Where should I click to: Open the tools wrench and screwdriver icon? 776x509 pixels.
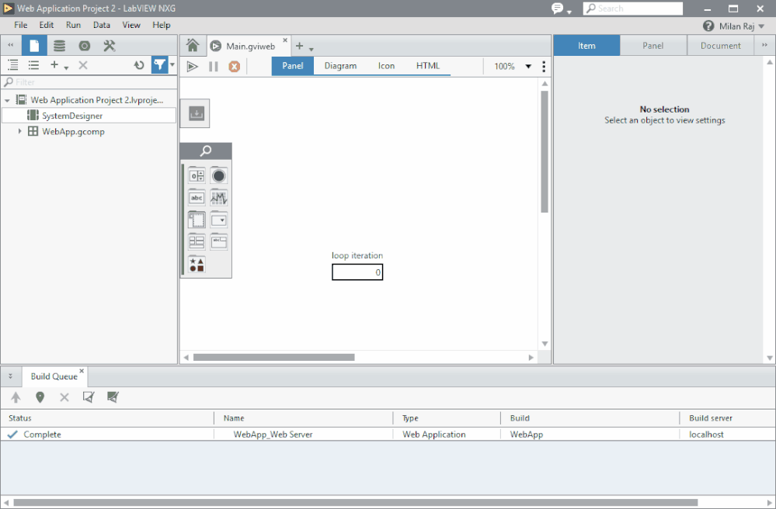[109, 46]
